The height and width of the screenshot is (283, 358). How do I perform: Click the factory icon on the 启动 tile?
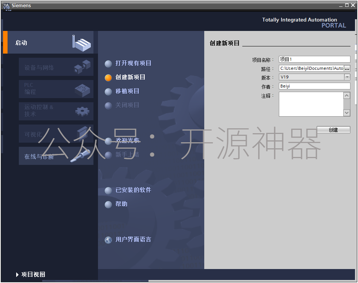[81, 43]
